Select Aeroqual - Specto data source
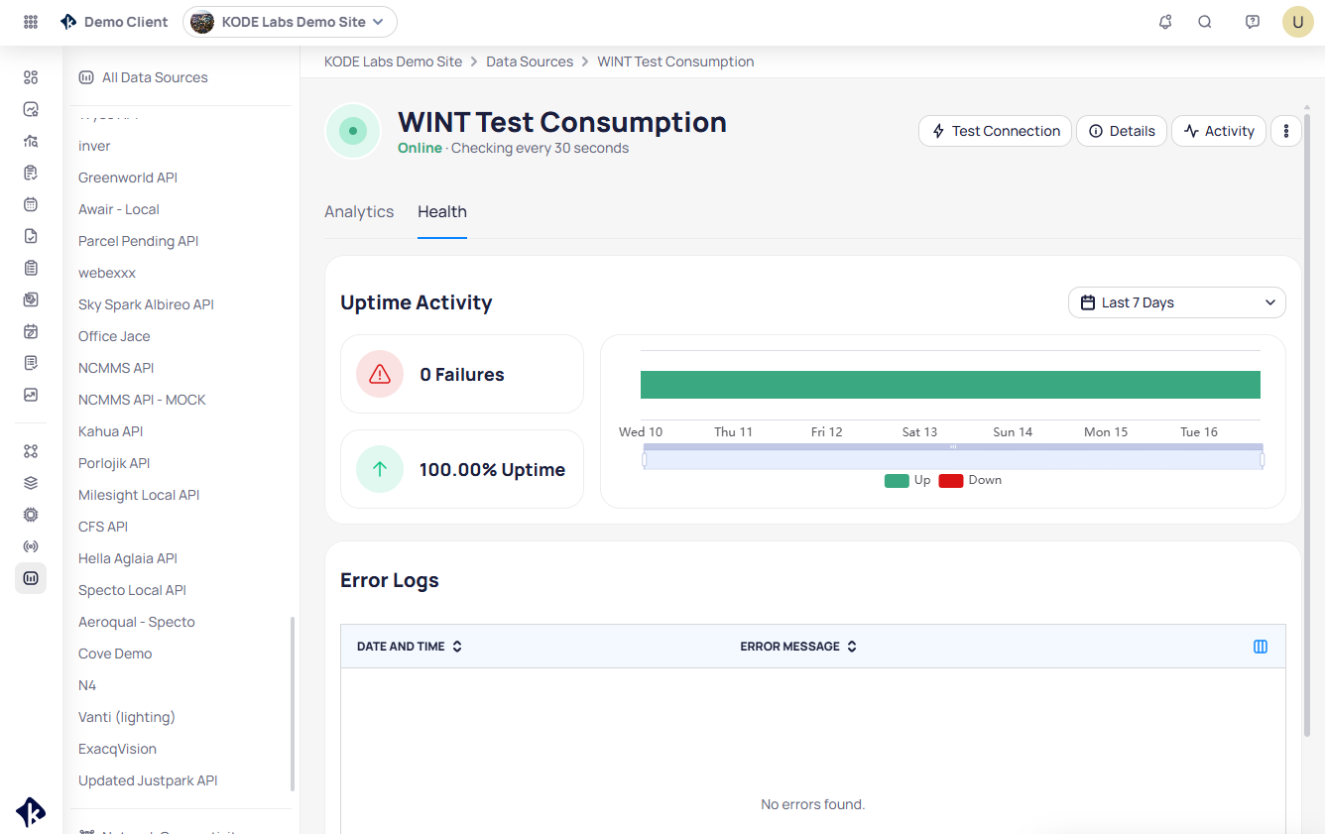The width and height of the screenshot is (1325, 834). click(x=137, y=622)
